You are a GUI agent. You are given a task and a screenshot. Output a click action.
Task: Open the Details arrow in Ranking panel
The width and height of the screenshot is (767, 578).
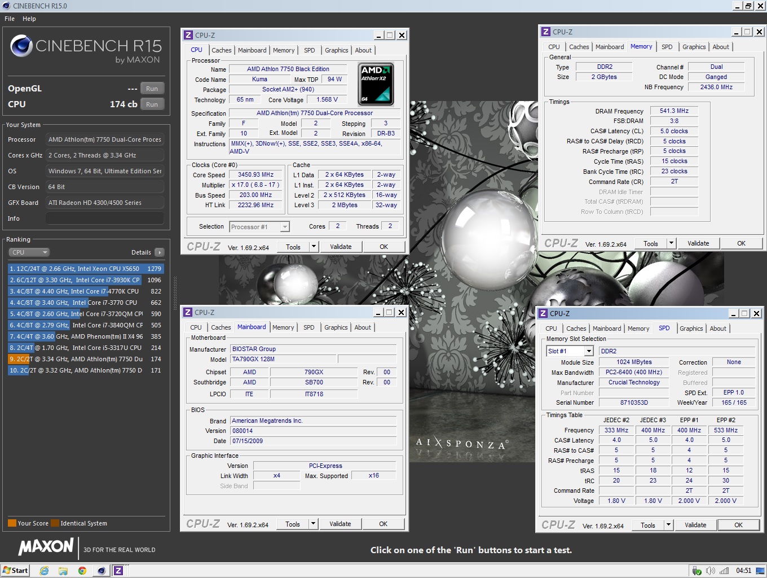[160, 252]
